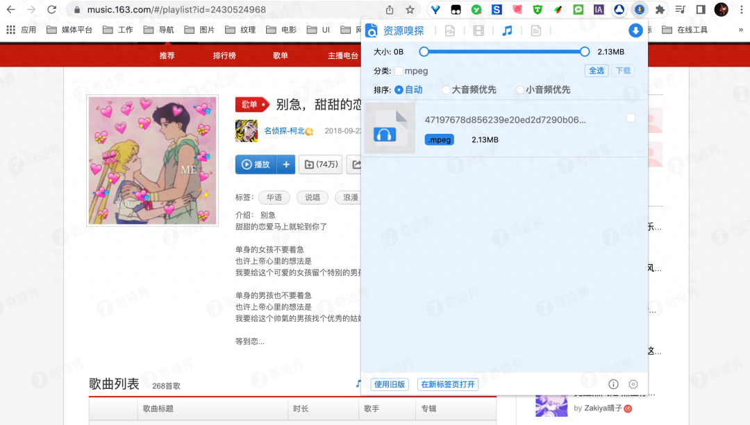This screenshot has height=425, width=750.
Task: Click the 说唱 tag
Action: click(x=312, y=197)
